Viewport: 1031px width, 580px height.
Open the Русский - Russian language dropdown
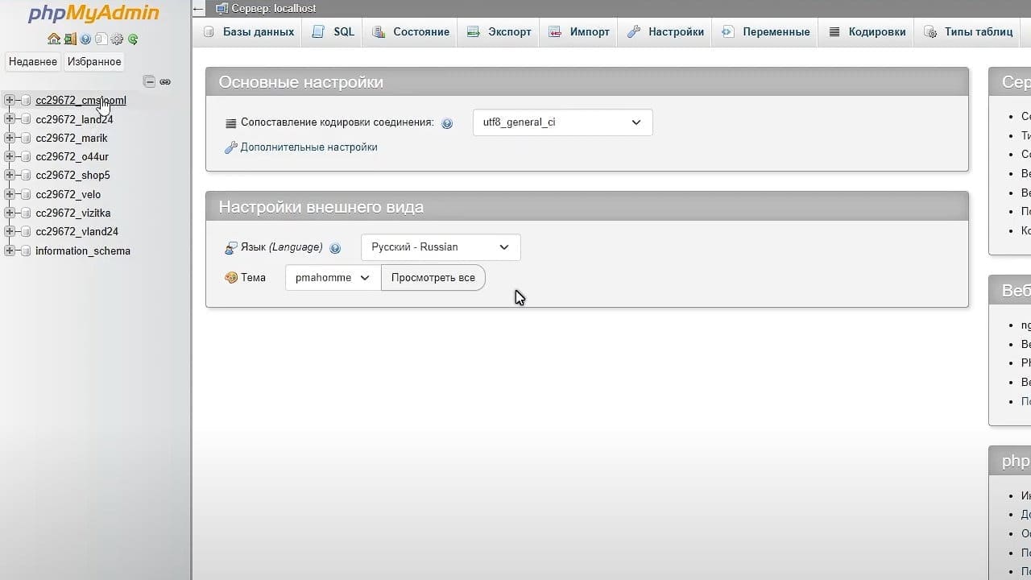(x=441, y=247)
